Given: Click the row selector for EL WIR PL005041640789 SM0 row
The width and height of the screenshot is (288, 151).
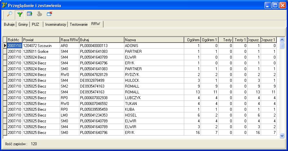Looking at the screenshot, I should click(x=5, y=121).
